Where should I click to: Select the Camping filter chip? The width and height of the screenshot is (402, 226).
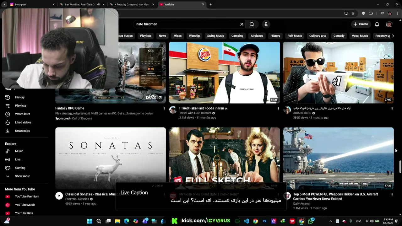coord(237,36)
